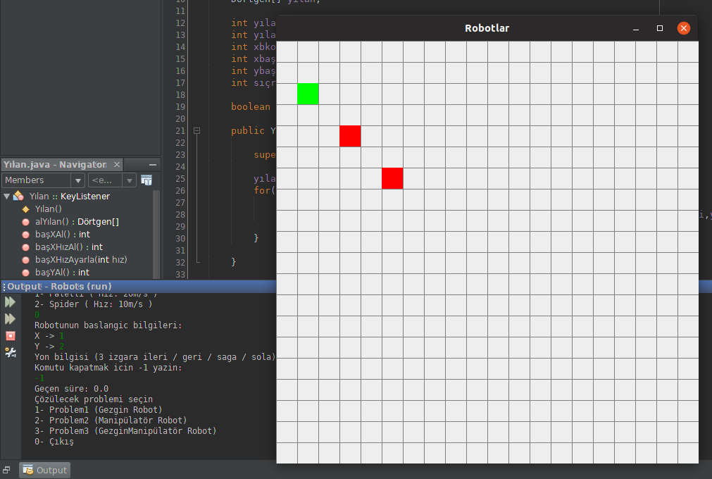Screen dimensions: 712x479
Task: Click 'Çözülecek problemi seçin' output line
Action: pyautogui.click(x=94, y=399)
